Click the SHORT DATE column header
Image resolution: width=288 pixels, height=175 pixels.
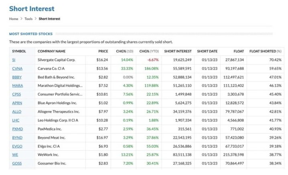pos(207,51)
